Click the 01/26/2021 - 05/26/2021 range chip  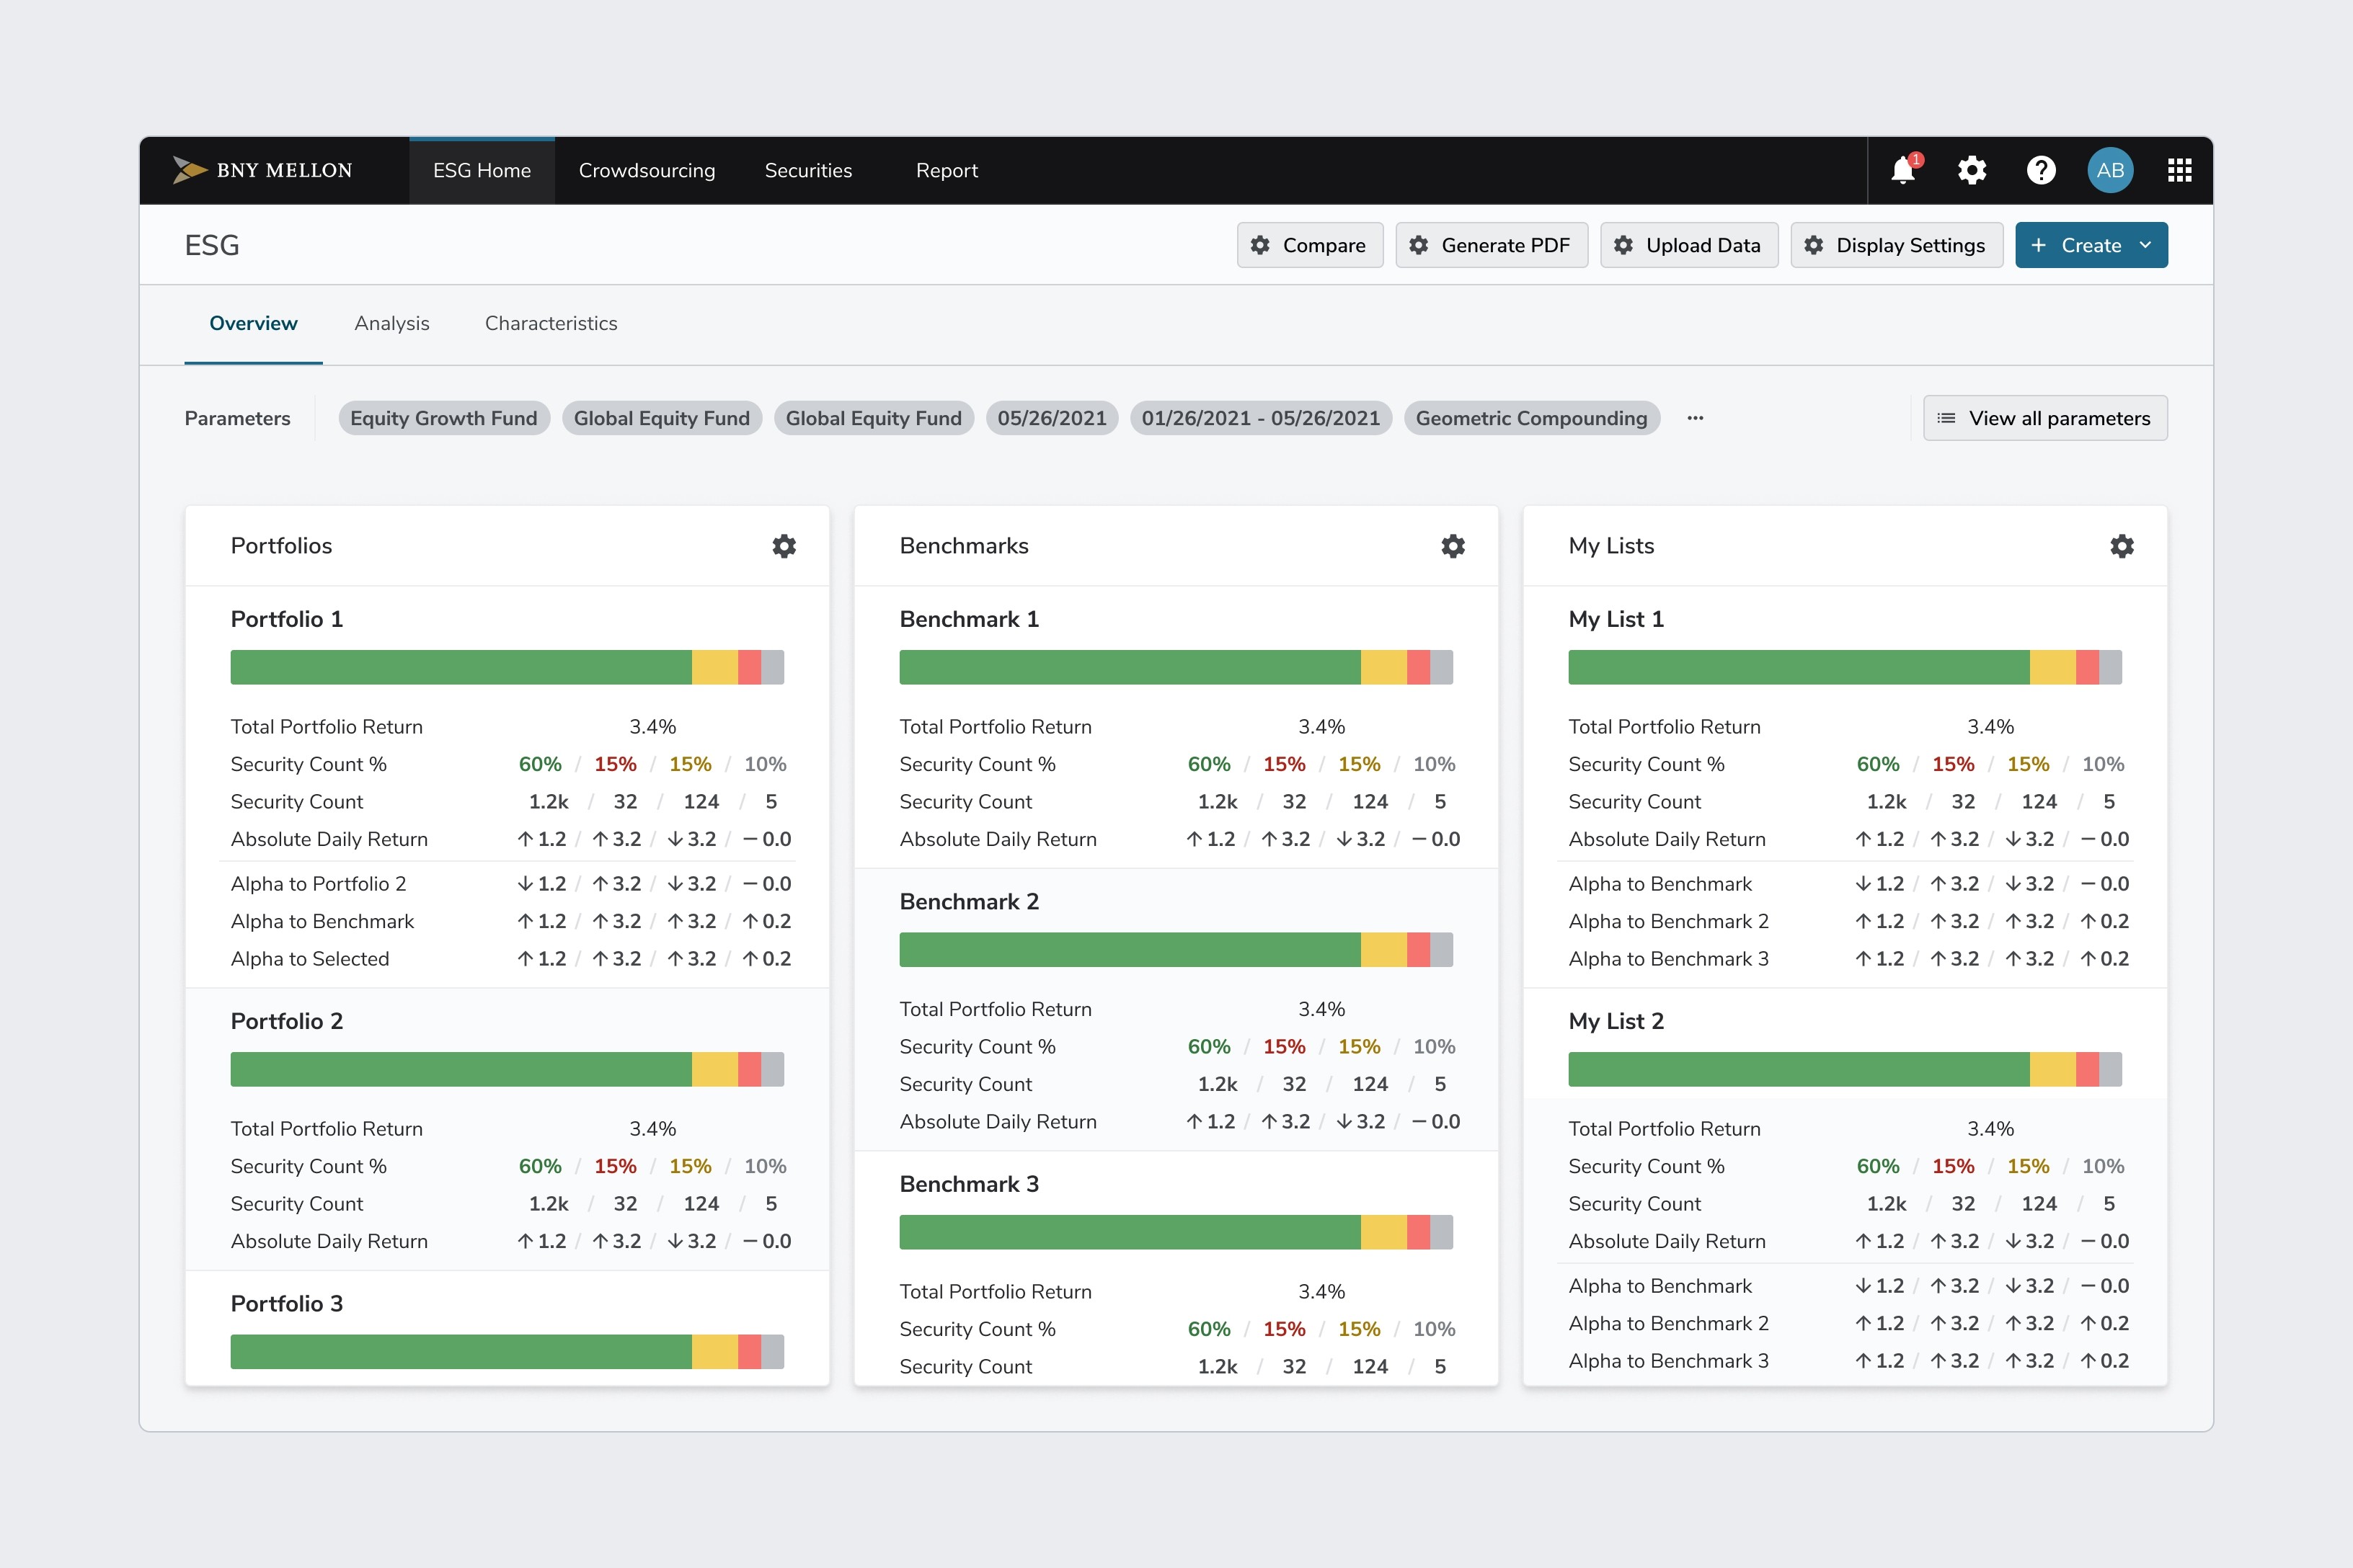tap(1261, 418)
